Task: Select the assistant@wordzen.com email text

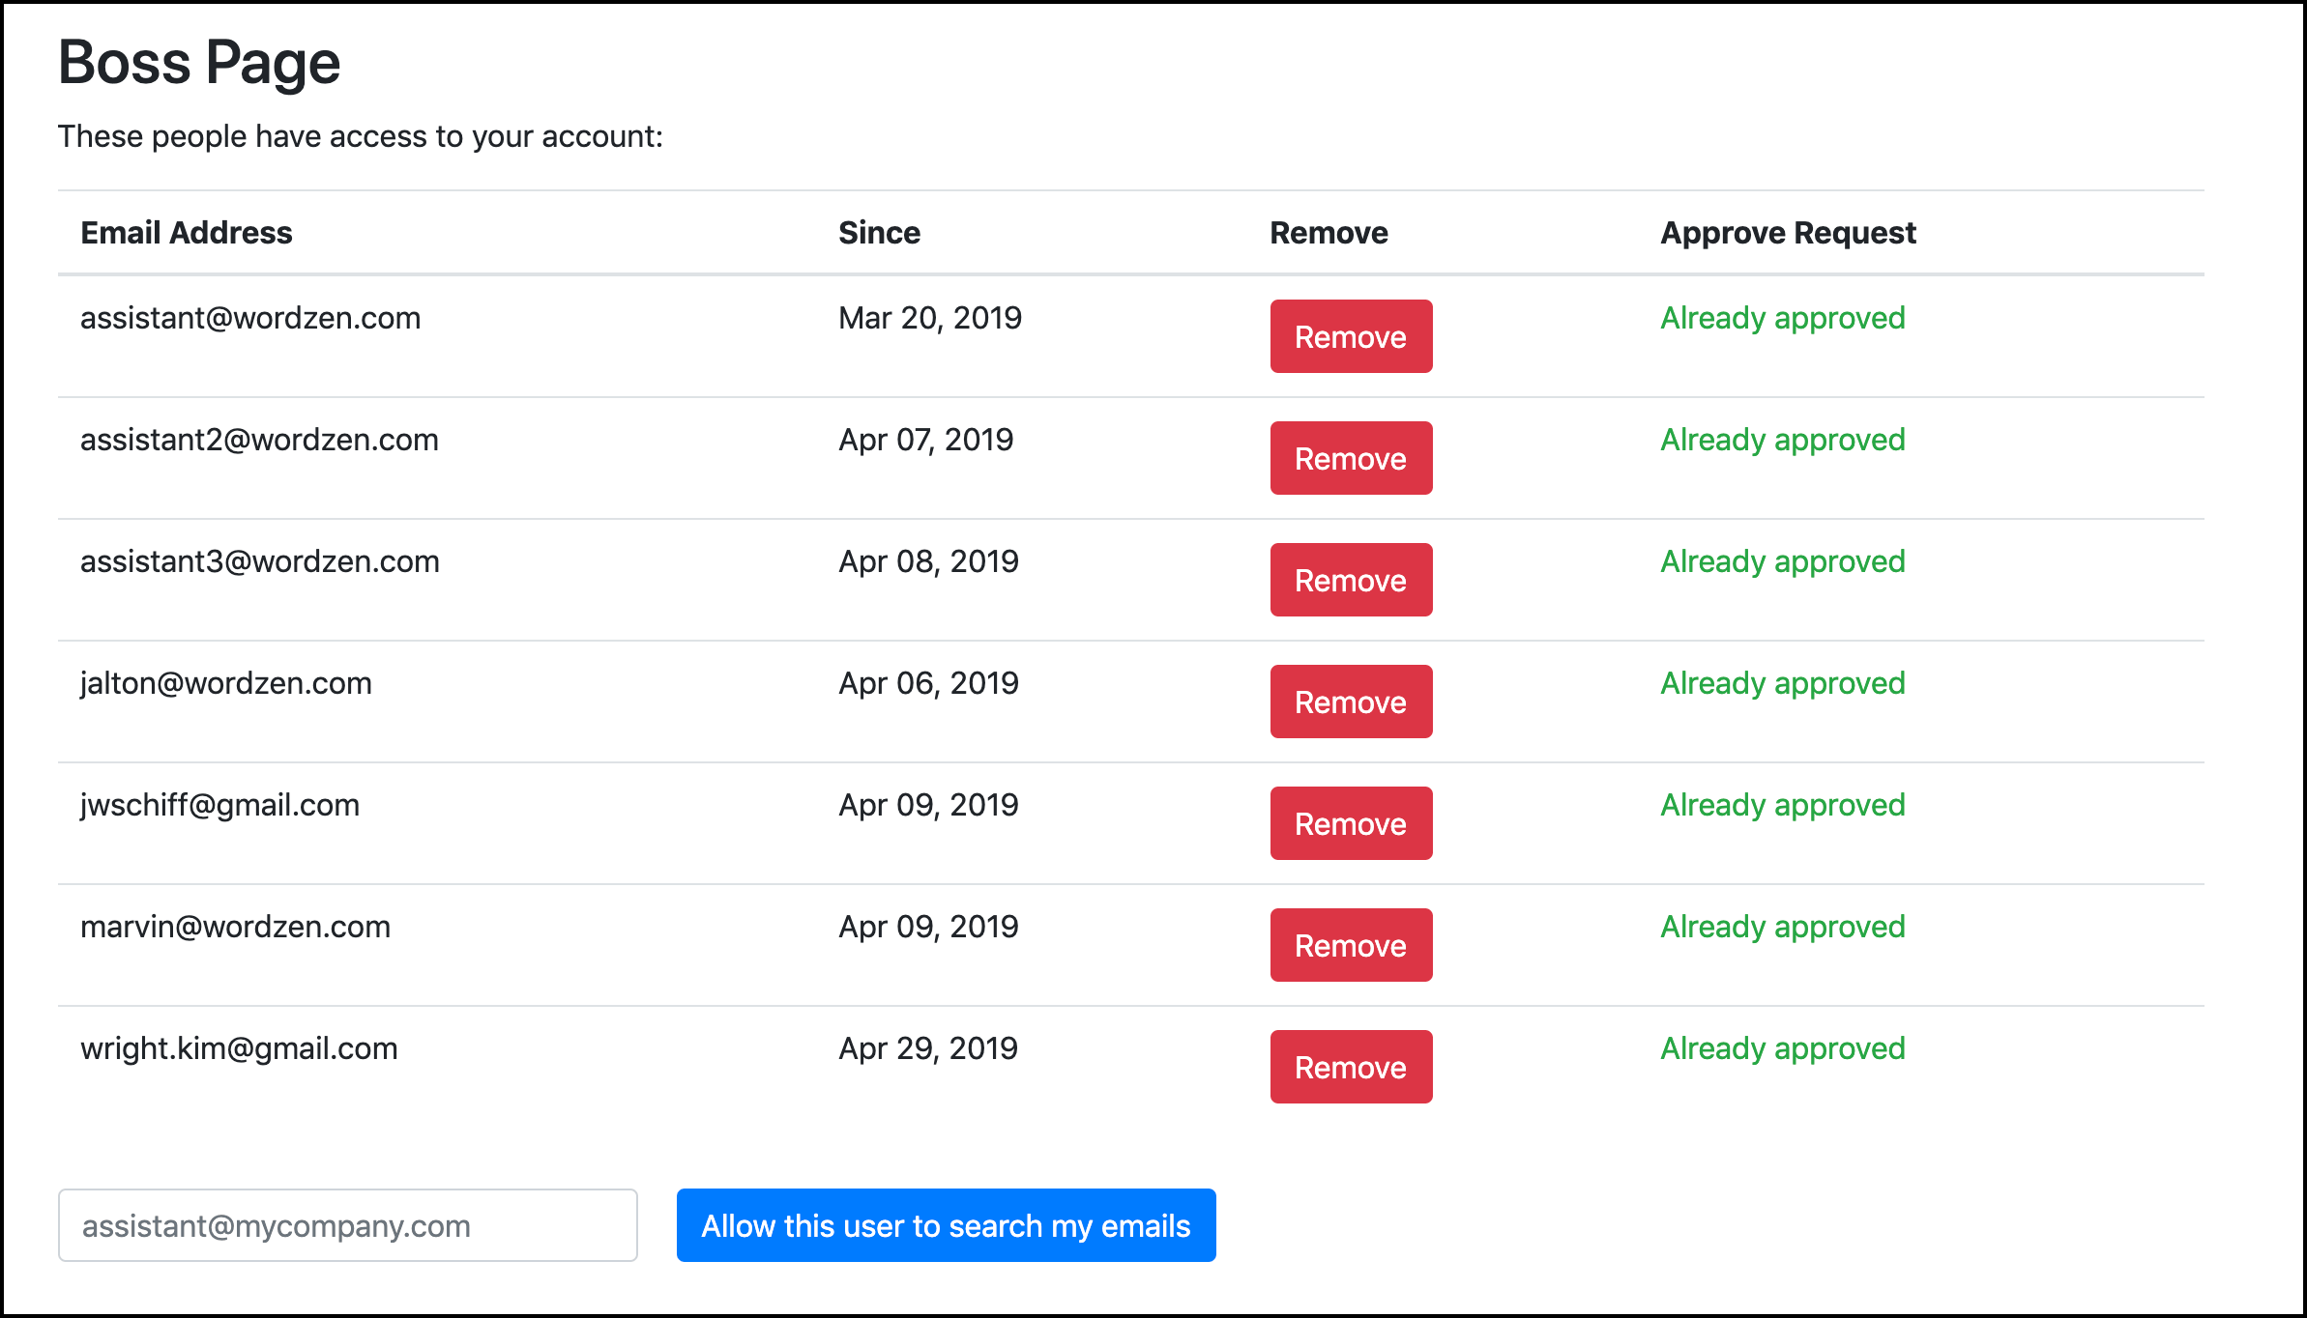Action: click(250, 318)
